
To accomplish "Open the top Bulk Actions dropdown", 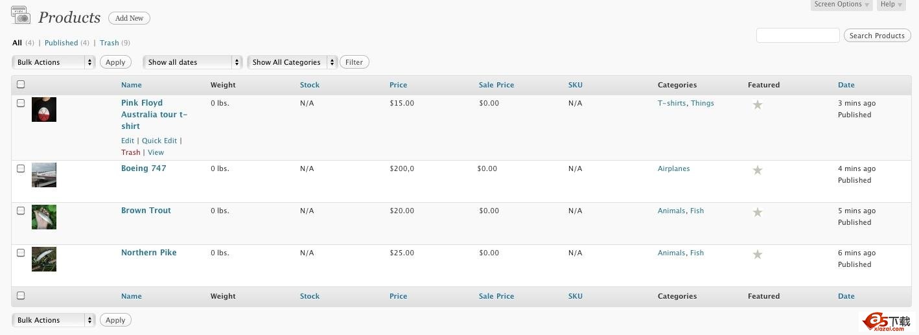I will (x=54, y=62).
